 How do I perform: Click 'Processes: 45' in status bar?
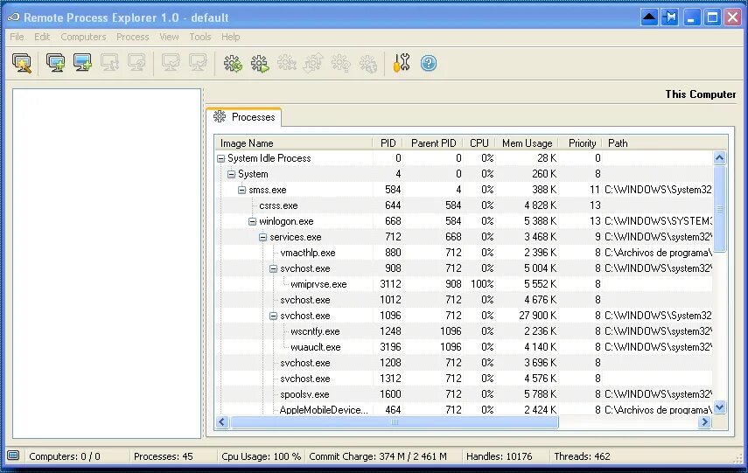coord(163,456)
